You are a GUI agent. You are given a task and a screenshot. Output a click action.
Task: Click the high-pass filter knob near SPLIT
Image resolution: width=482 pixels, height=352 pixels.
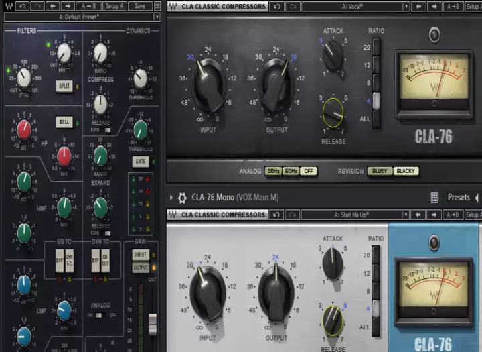pos(64,53)
